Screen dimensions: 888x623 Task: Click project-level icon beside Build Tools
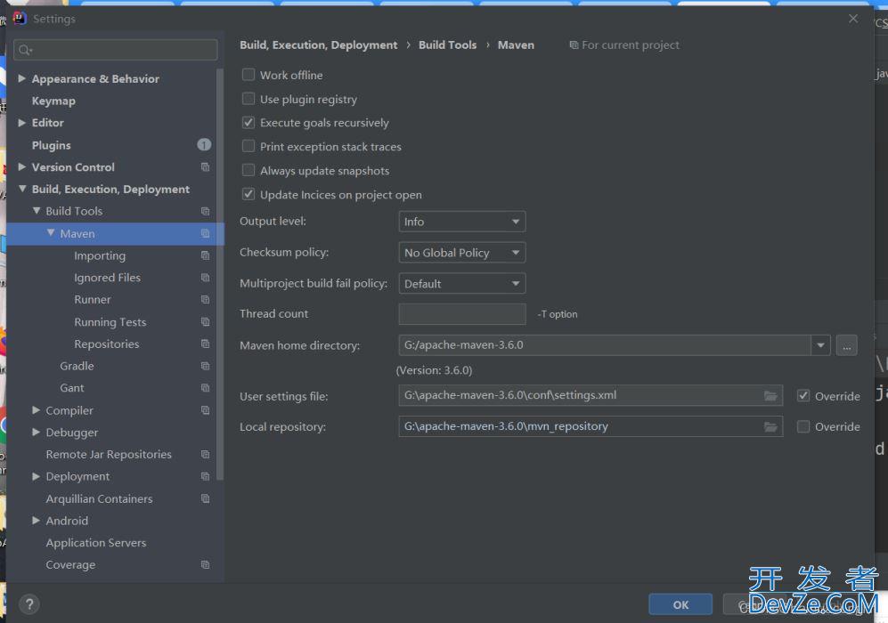tap(205, 211)
